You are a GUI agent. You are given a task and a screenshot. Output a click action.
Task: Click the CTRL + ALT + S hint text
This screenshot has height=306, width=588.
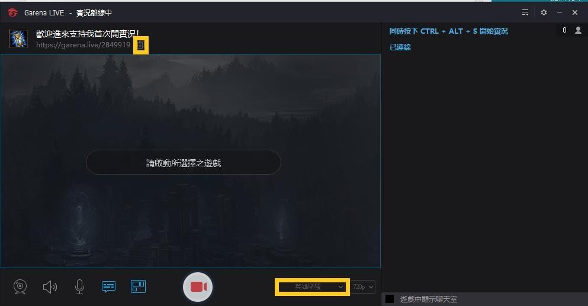click(x=448, y=31)
